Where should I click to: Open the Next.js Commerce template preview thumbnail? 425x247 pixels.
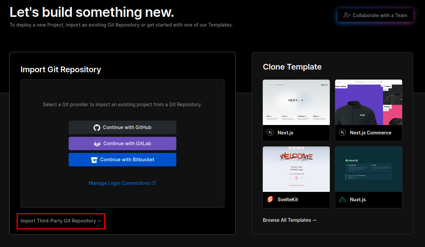[368, 102]
